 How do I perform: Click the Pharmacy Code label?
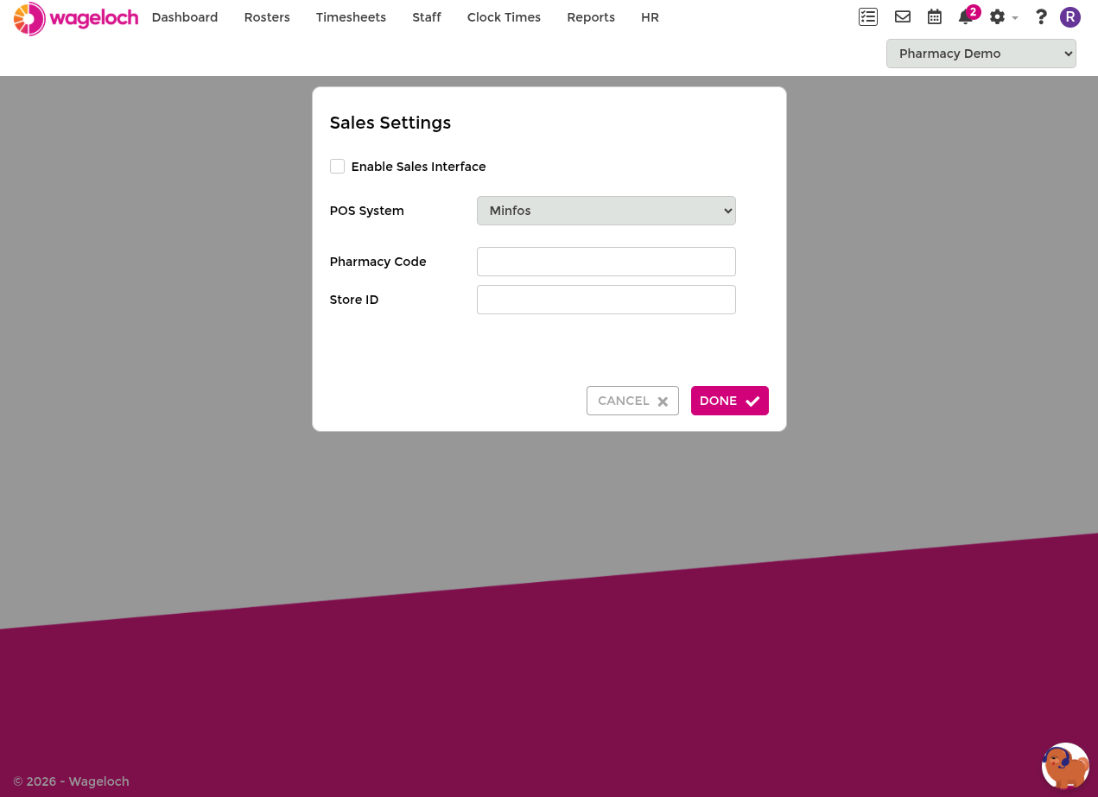[378, 262]
